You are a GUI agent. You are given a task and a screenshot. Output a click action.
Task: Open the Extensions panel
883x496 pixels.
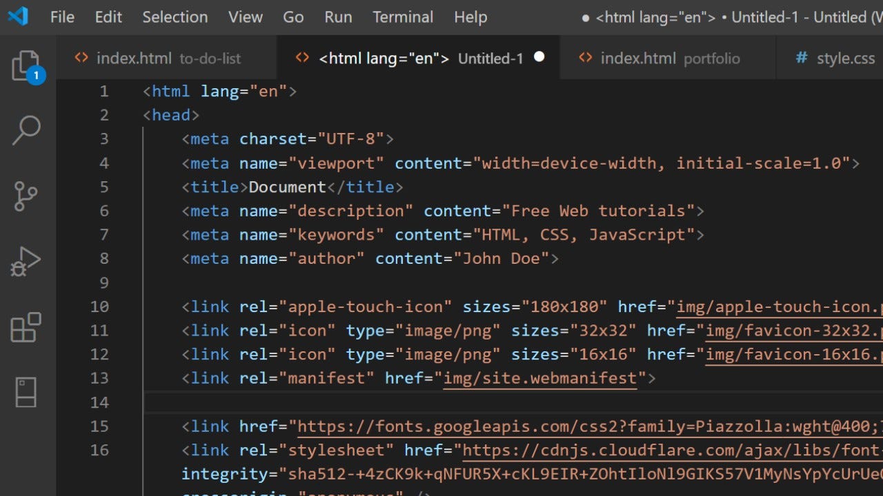(x=26, y=327)
